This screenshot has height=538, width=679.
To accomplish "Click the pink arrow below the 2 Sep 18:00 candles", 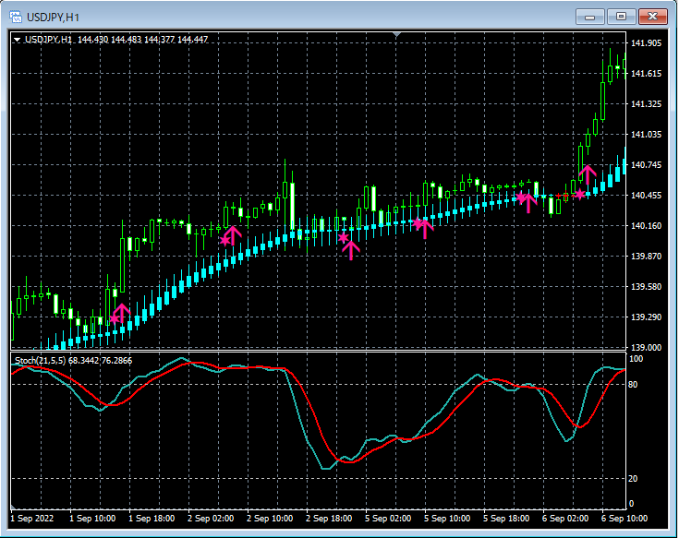I will click(x=350, y=249).
